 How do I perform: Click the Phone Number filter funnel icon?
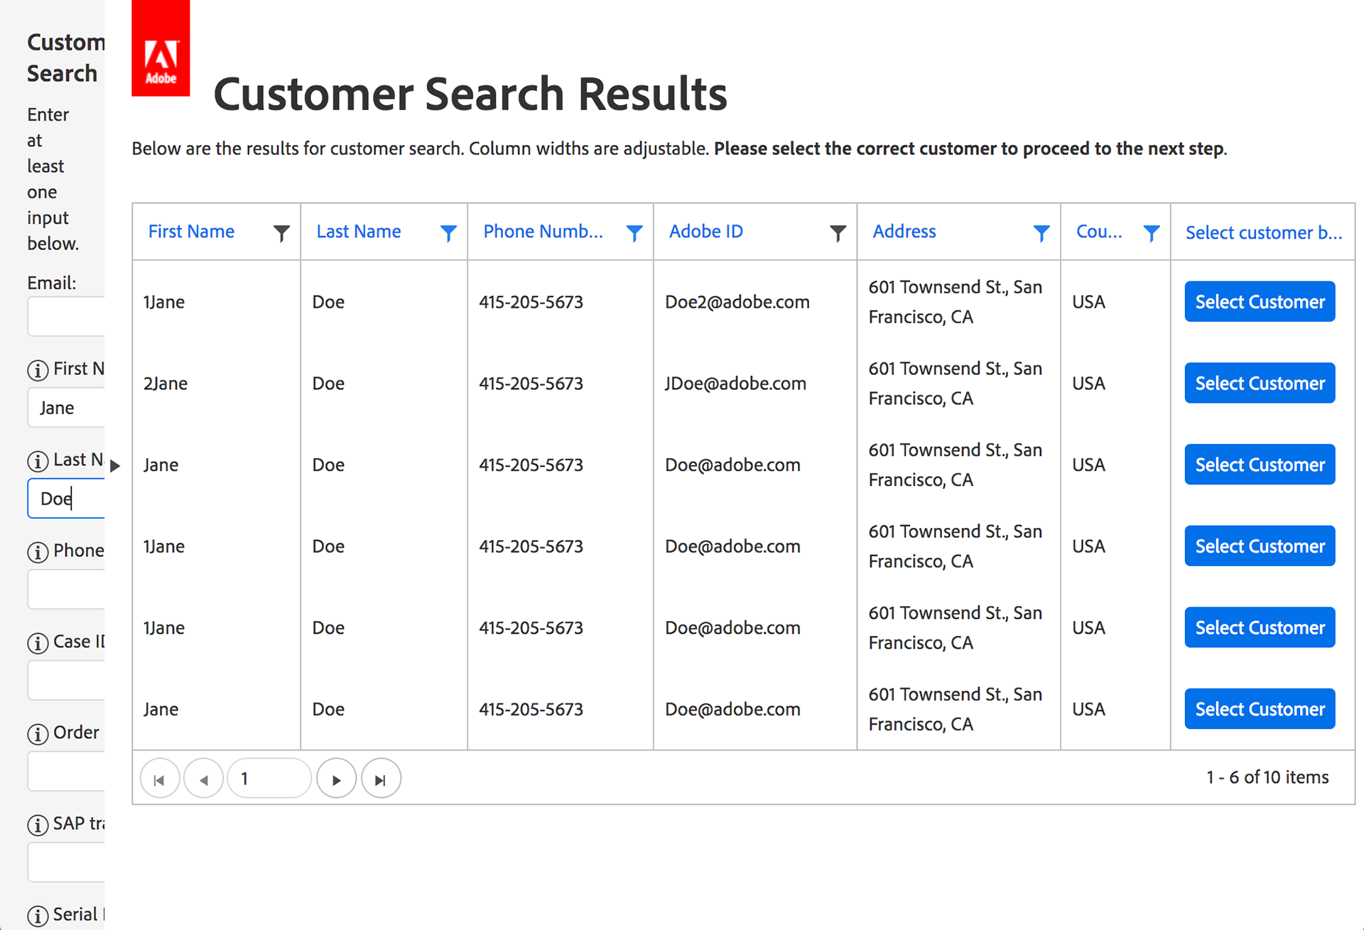pos(634,233)
